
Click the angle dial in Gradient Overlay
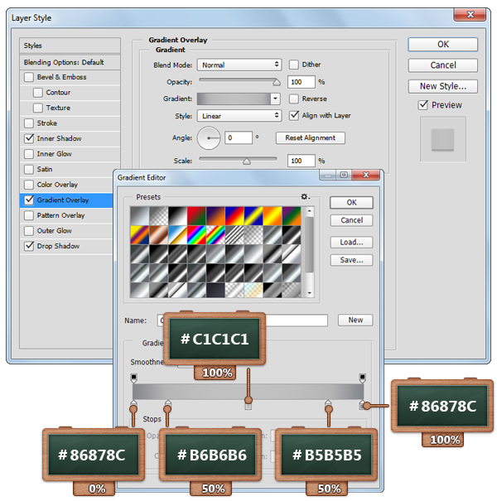[x=210, y=138]
